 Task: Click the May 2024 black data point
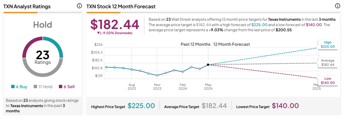(208, 65)
